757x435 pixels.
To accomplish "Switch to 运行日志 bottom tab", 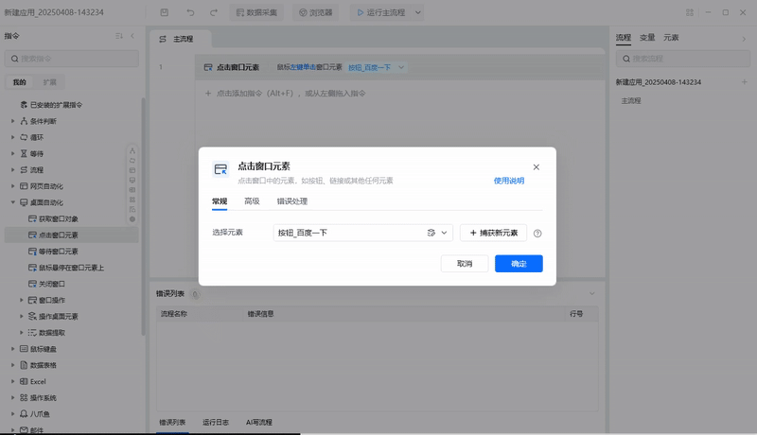I will coord(216,422).
